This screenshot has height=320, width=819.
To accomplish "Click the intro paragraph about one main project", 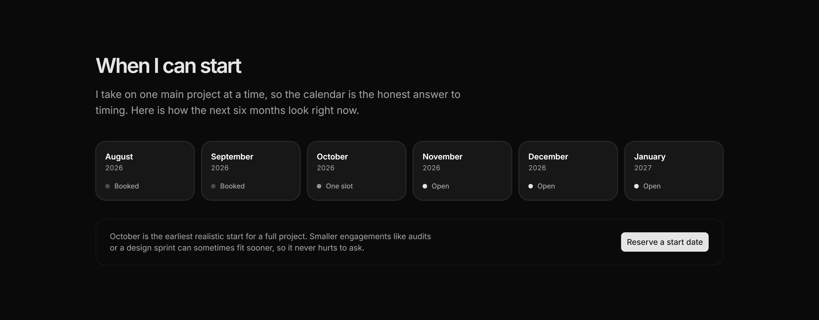I will pos(278,102).
